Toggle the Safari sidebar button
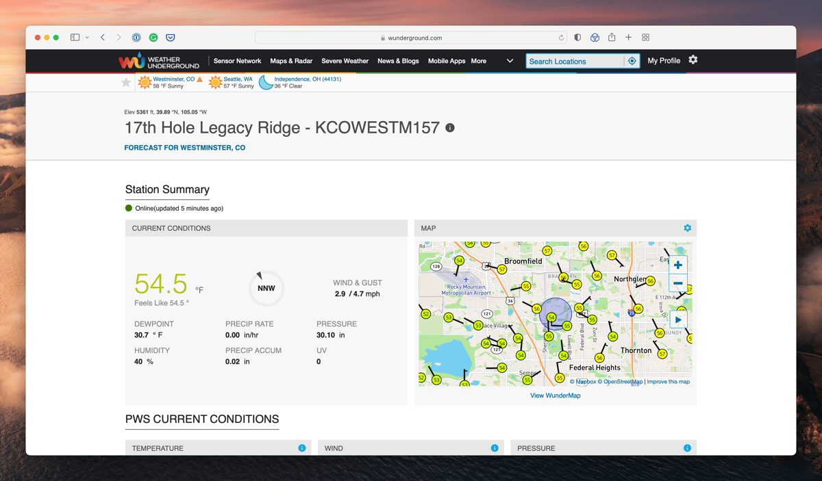This screenshot has width=822, height=481. tap(75, 38)
